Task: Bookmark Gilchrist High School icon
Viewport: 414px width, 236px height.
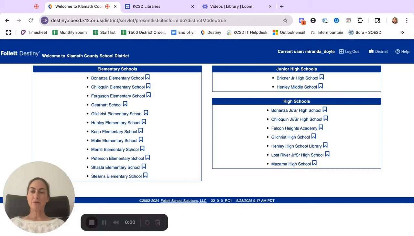Action: coord(313,136)
